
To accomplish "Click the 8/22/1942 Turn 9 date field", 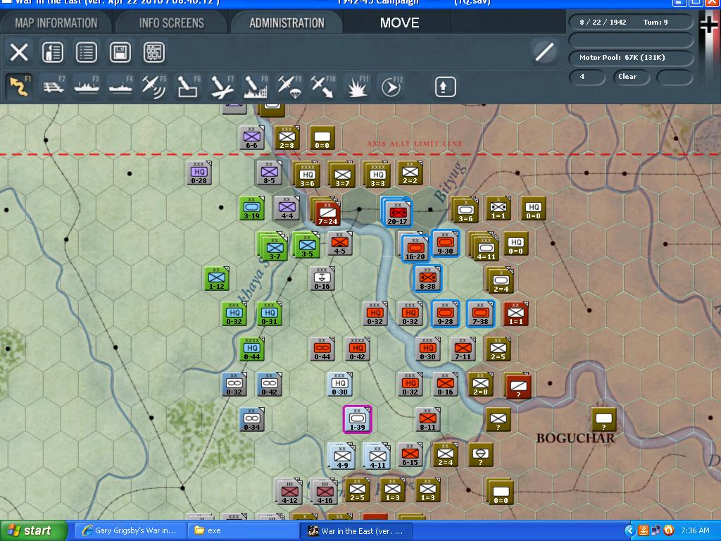I will (630, 22).
